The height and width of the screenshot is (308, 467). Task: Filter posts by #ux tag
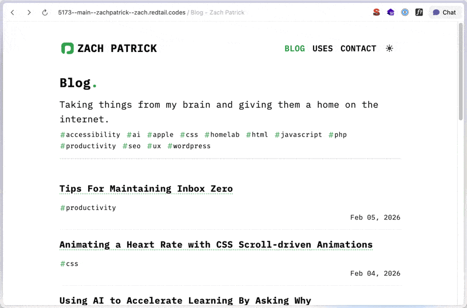point(154,146)
